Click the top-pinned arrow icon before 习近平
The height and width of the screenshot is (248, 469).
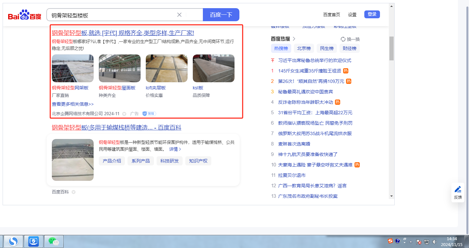point(273,60)
